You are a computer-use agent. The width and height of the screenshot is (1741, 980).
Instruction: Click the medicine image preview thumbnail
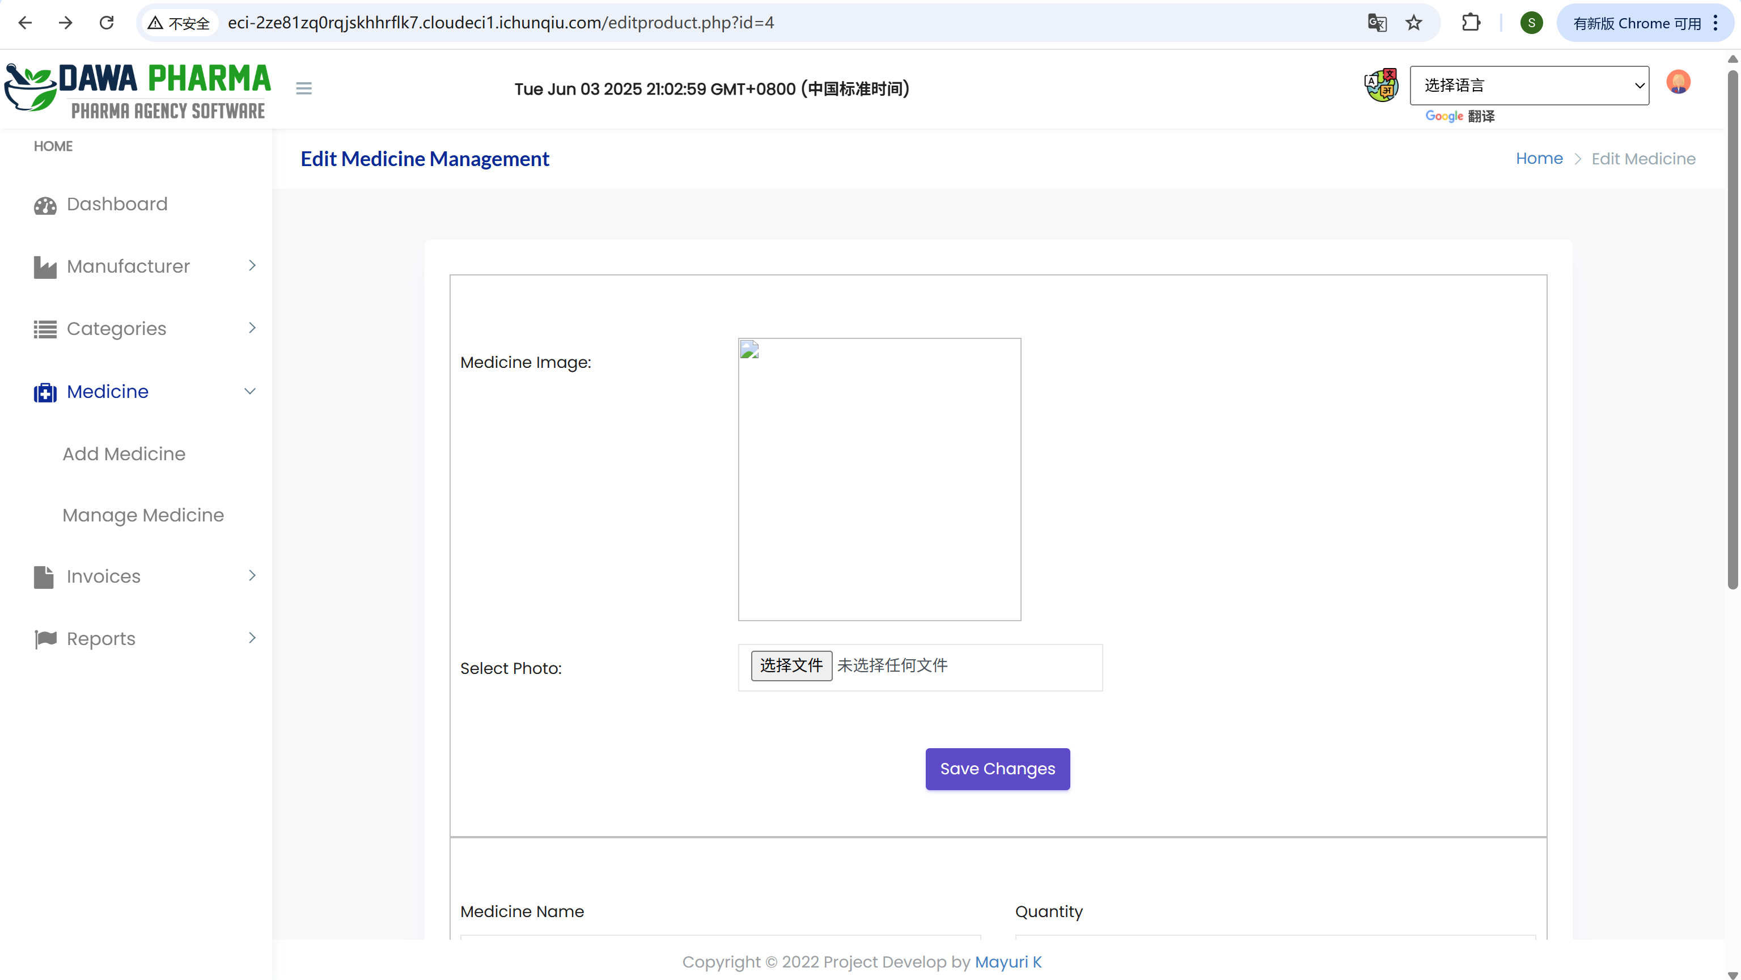click(x=879, y=479)
